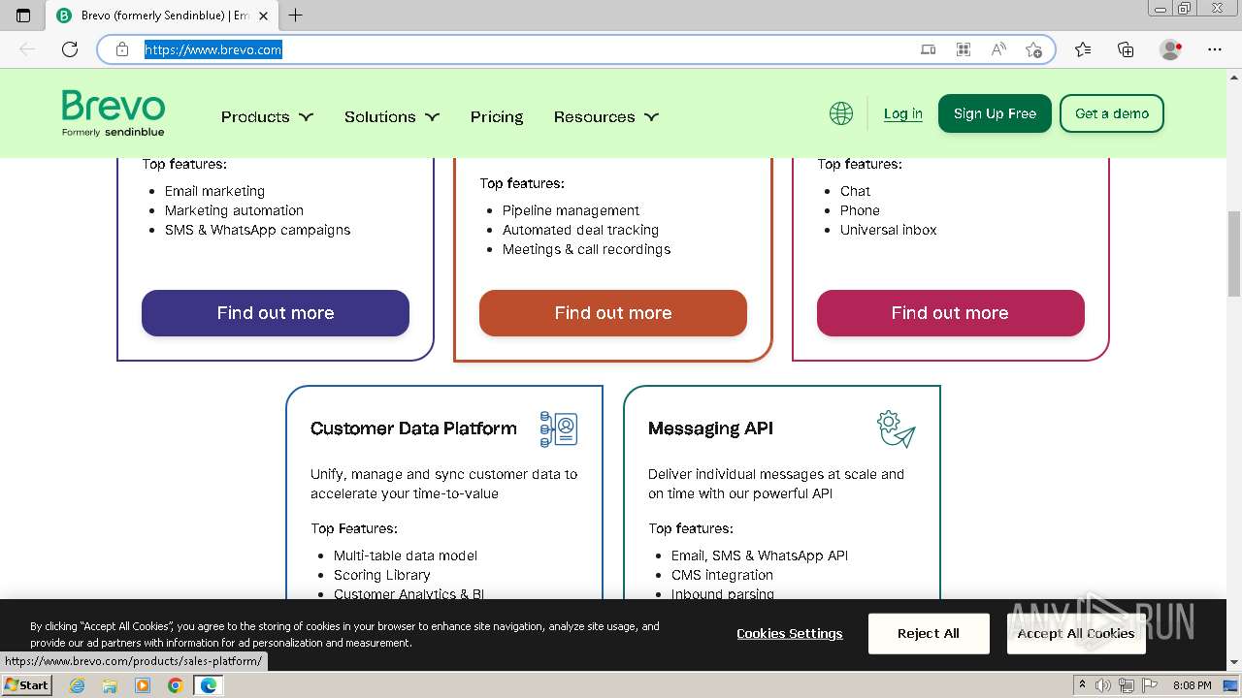Show hidden tray icons arrow
The image size is (1242, 698).
pyautogui.click(x=1083, y=685)
